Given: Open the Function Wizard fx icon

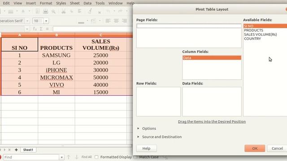Looking at the screenshot, I should coord(35,29).
